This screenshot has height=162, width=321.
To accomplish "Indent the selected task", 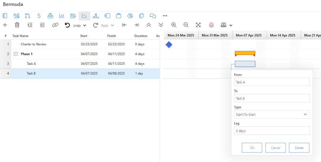I will [x=30, y=25].
